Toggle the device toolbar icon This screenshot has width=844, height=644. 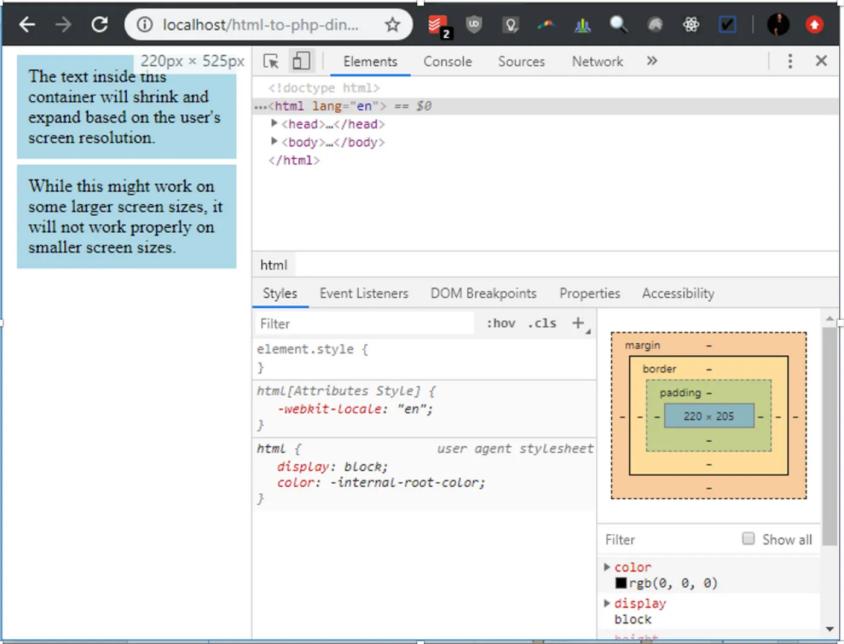pyautogui.click(x=301, y=61)
